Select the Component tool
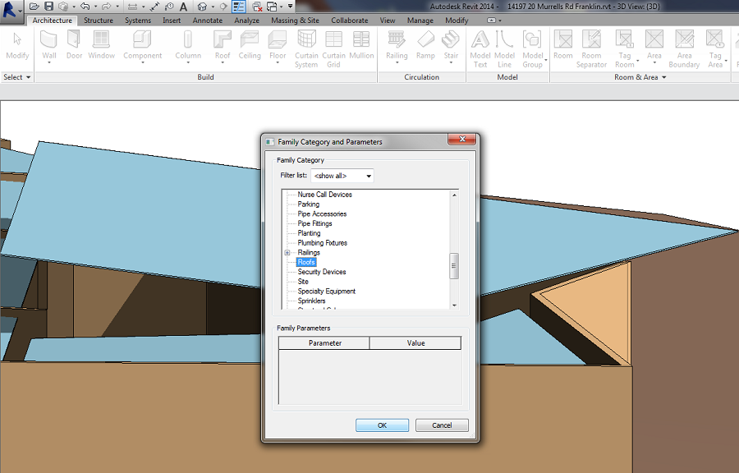The image size is (739, 473). [142, 47]
